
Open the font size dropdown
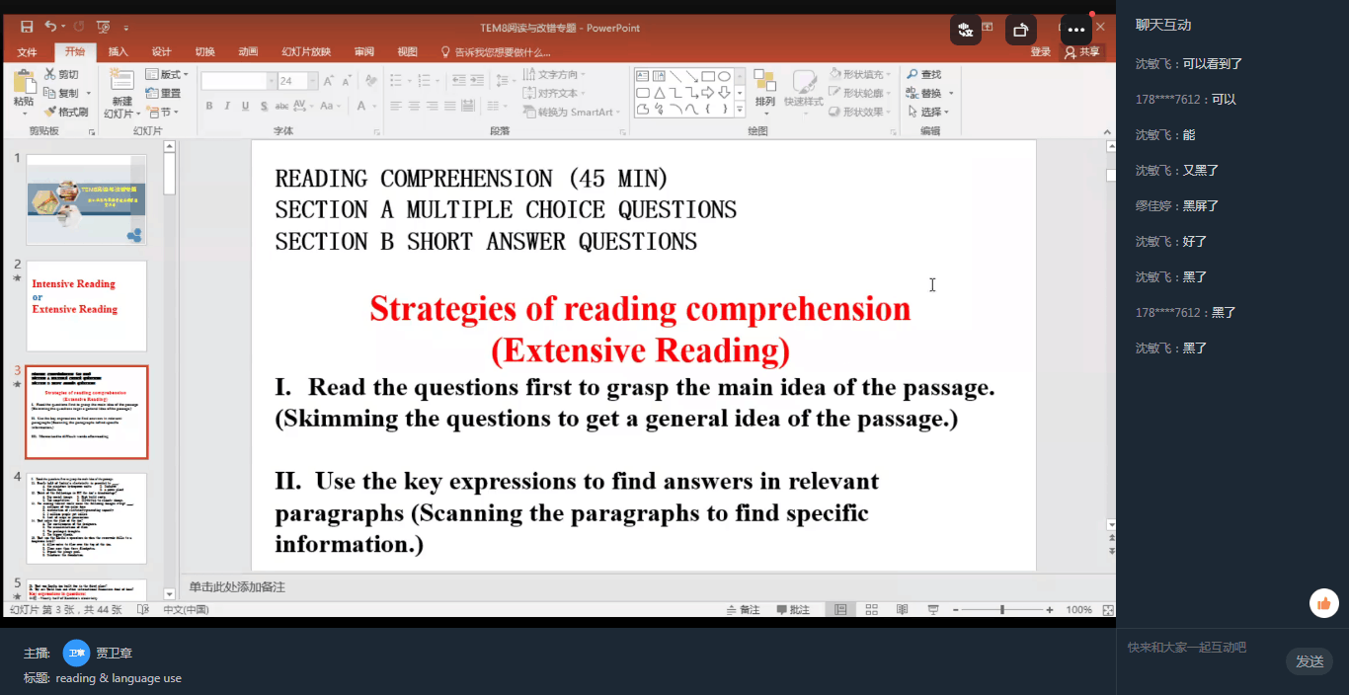pyautogui.click(x=311, y=81)
